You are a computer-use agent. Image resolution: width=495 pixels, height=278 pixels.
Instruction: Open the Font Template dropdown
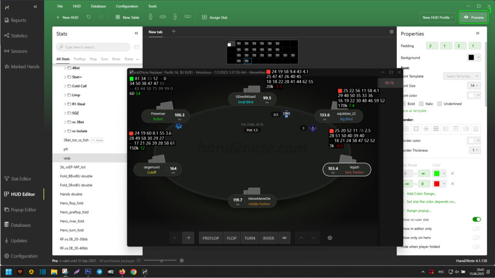click(462, 76)
